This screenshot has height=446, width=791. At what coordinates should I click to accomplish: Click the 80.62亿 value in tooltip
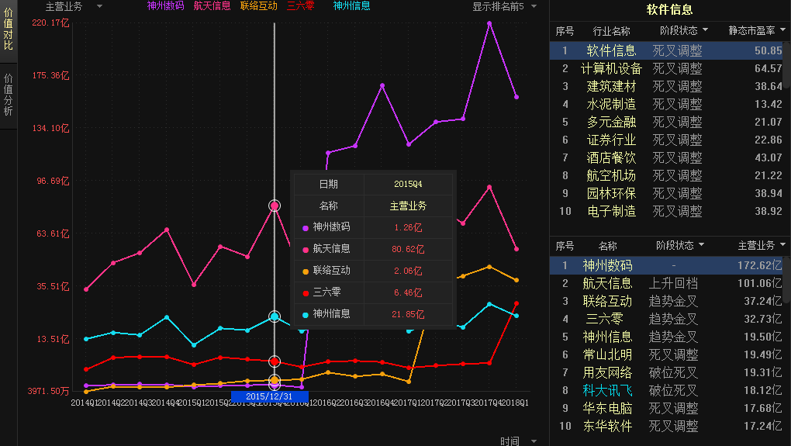tap(408, 249)
